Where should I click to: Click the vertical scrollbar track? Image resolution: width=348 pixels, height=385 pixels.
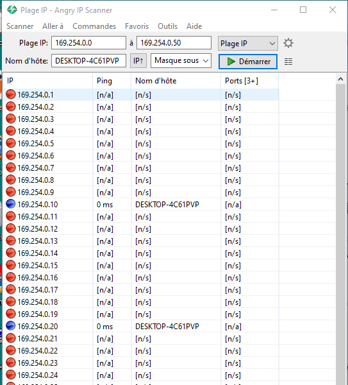[340, 234]
